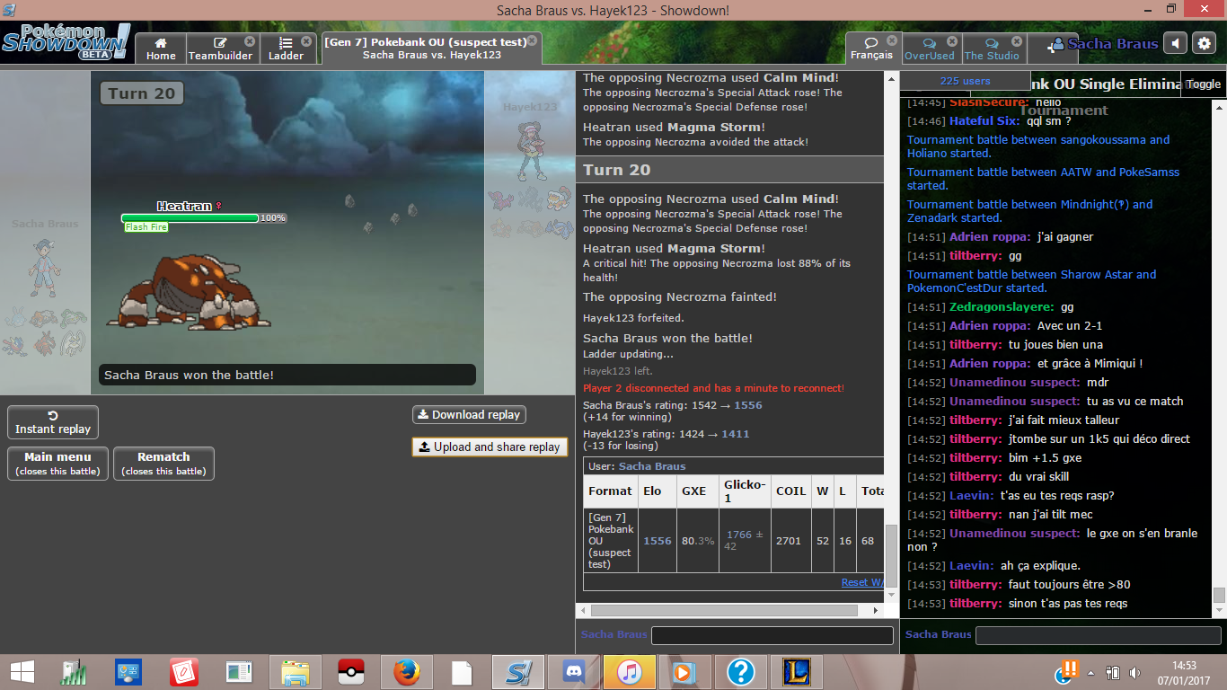Upload and share the replay
1227x690 pixels.
[490, 447]
